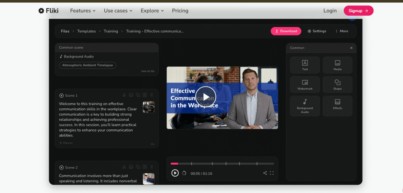Go to the Pricing page
The width and height of the screenshot is (403, 193).
point(180,11)
